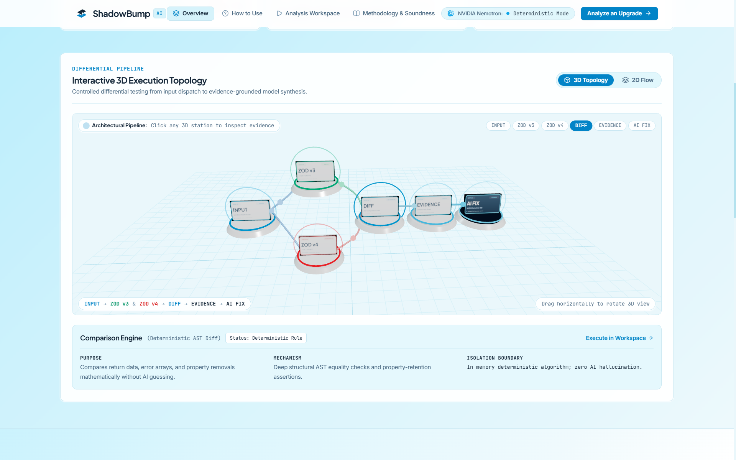
Task: Click the Comparison Engine heading
Action: [x=111, y=338]
